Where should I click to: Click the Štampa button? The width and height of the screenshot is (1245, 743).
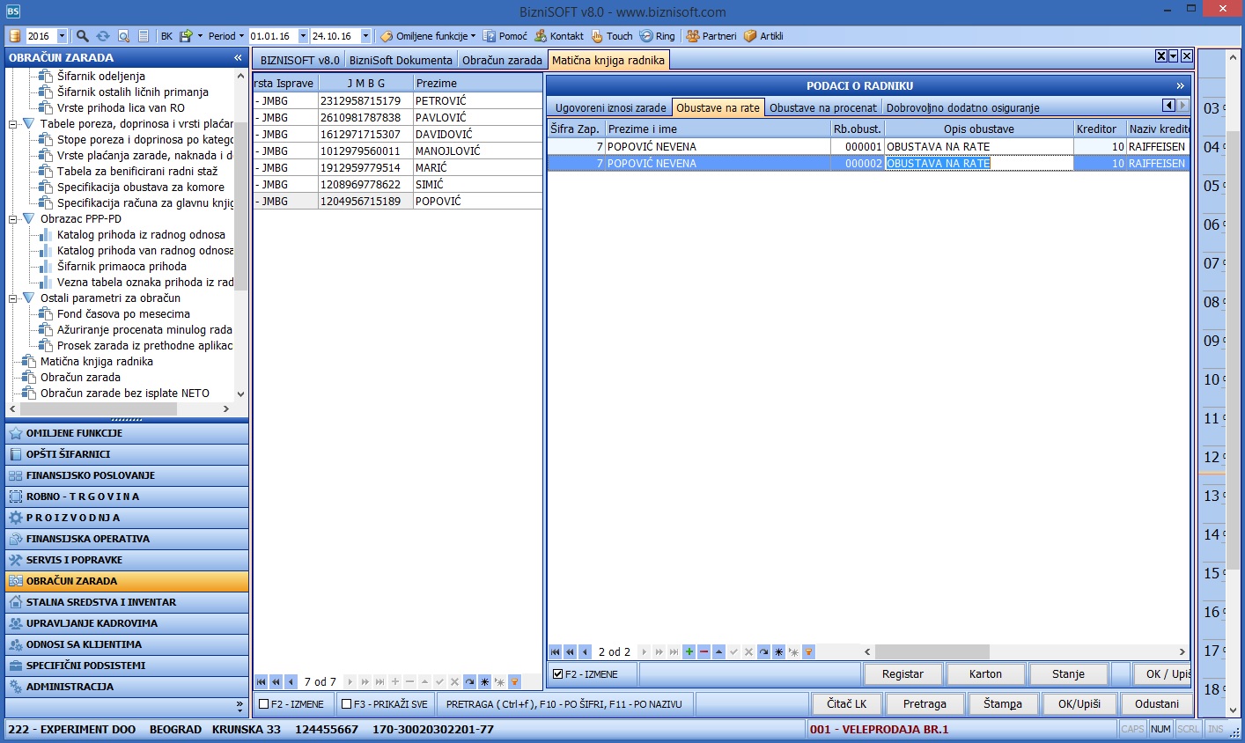click(x=1002, y=704)
